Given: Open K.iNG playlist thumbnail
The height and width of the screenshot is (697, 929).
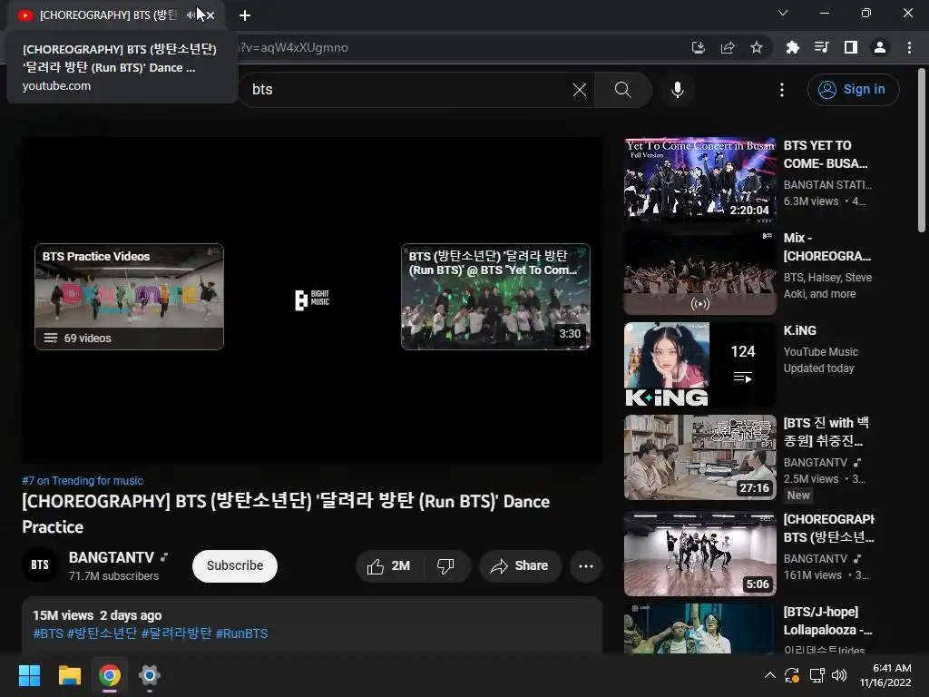Looking at the screenshot, I should (x=699, y=365).
